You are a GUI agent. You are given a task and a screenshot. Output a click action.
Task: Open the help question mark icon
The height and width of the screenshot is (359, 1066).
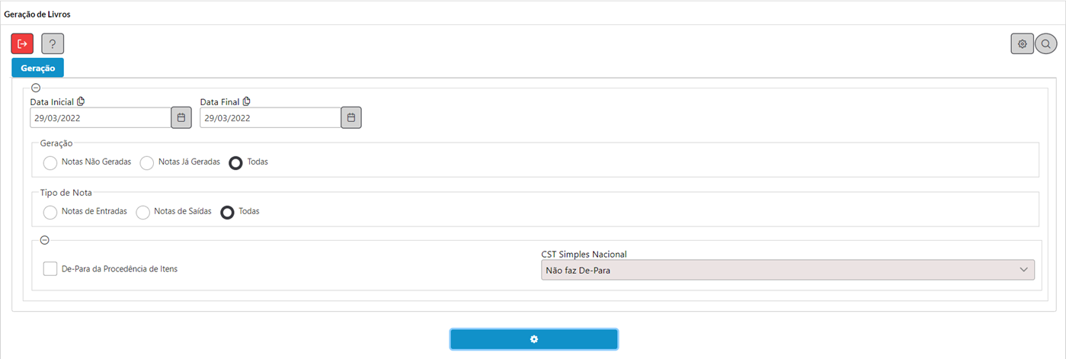(53, 43)
